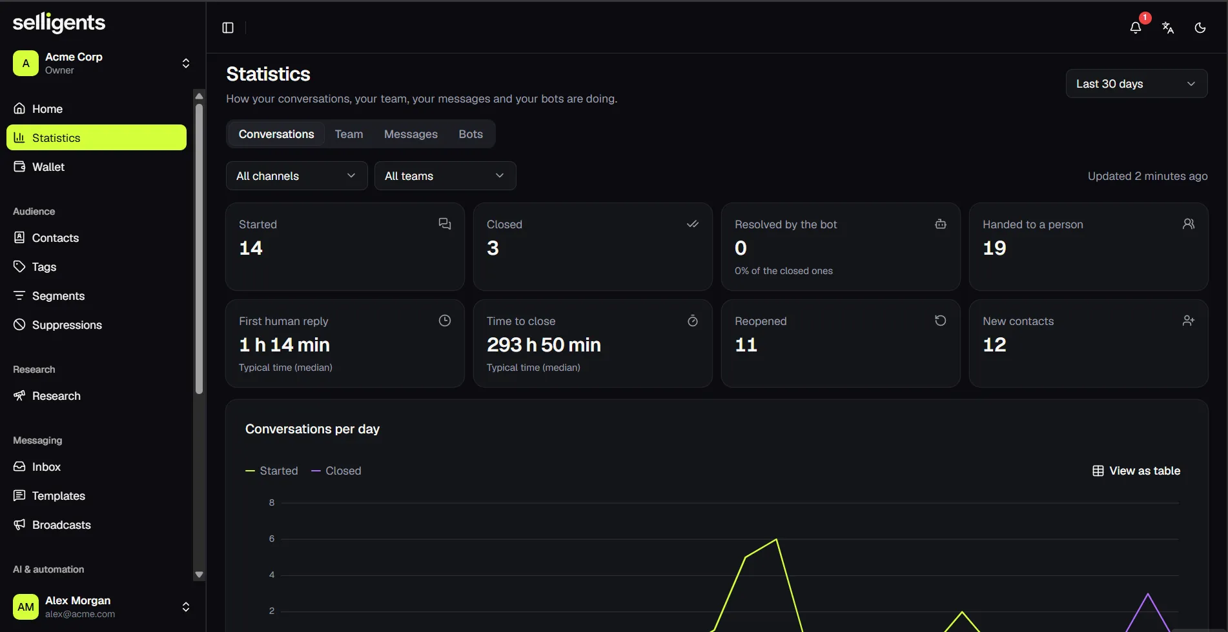Switch to the Bots tab

(x=471, y=134)
